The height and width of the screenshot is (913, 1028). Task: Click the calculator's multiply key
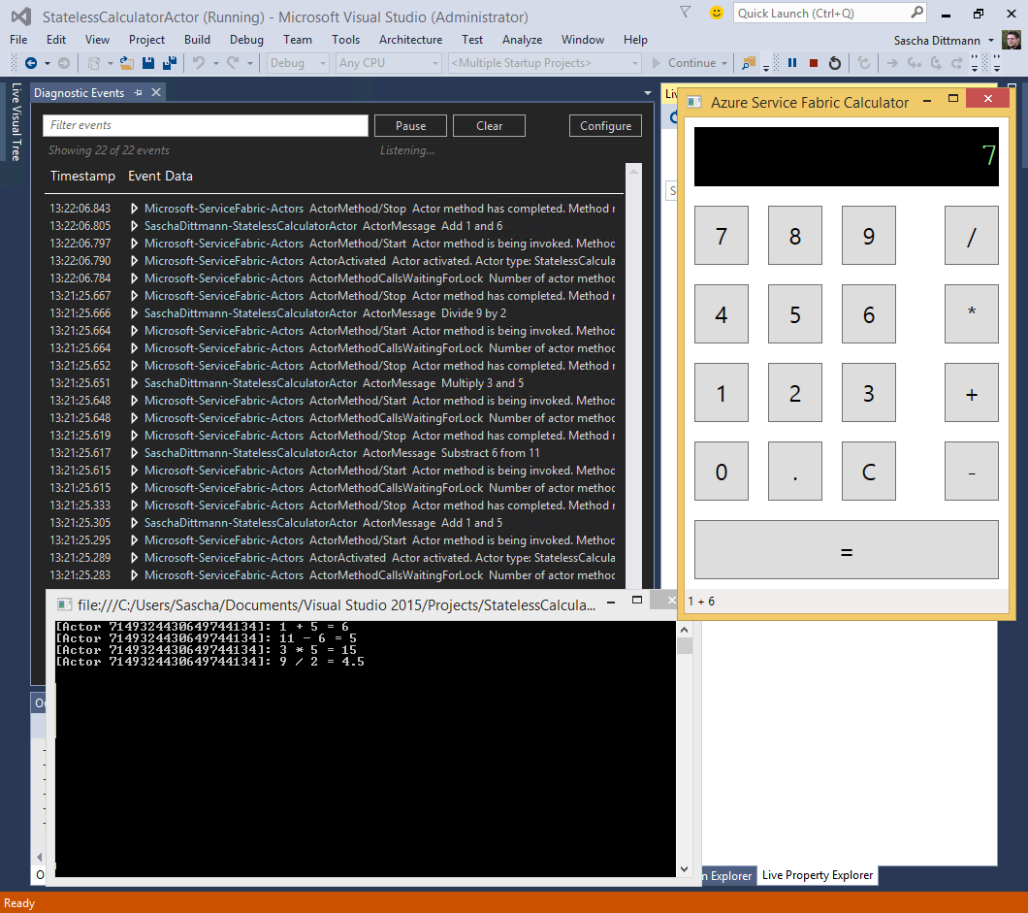pyautogui.click(x=971, y=313)
